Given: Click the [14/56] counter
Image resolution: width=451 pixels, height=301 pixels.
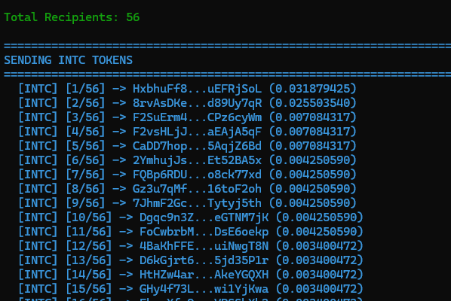Looking at the screenshot, I should pyautogui.click(x=88, y=275).
